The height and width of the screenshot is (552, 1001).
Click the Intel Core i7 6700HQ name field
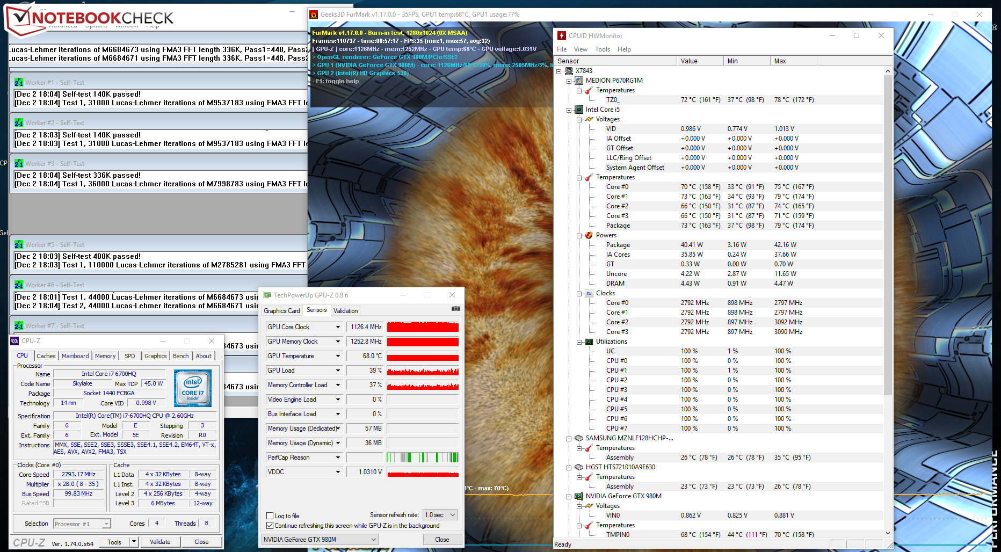[109, 374]
